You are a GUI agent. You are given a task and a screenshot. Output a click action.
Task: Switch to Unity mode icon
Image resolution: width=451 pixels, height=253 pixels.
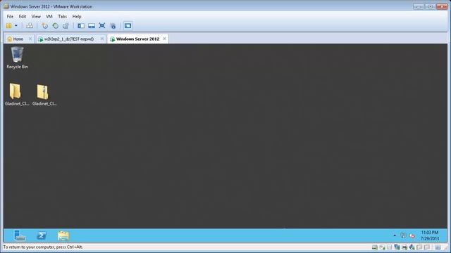[x=113, y=26]
